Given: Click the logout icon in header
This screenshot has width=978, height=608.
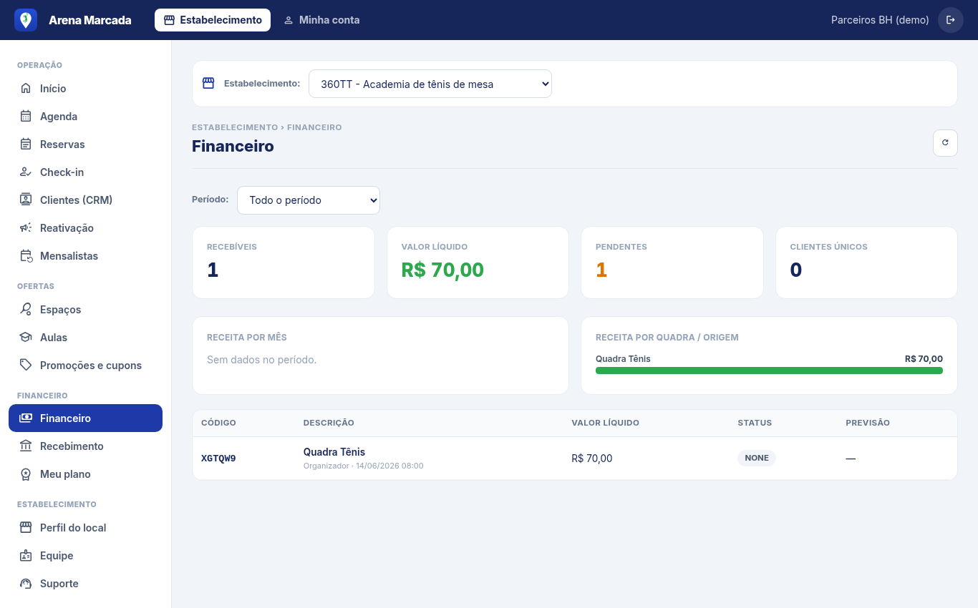Looking at the screenshot, I should (x=951, y=20).
